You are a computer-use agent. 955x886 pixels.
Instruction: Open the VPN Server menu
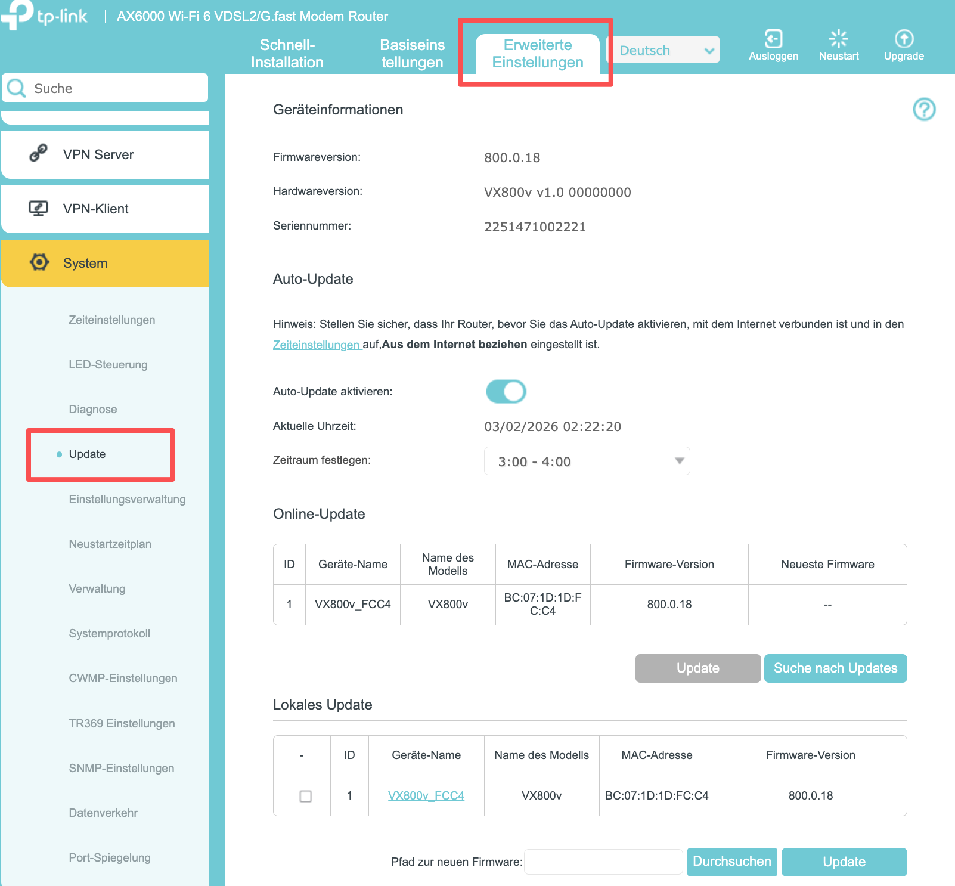[x=105, y=154]
